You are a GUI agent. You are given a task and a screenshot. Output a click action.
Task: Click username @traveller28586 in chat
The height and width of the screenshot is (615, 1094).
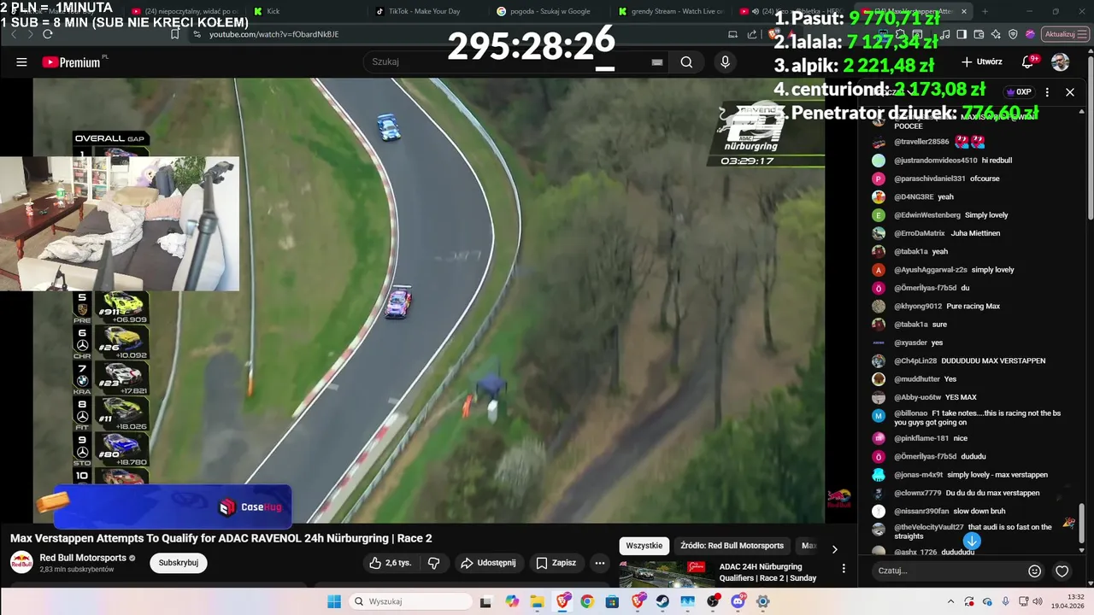(921, 142)
